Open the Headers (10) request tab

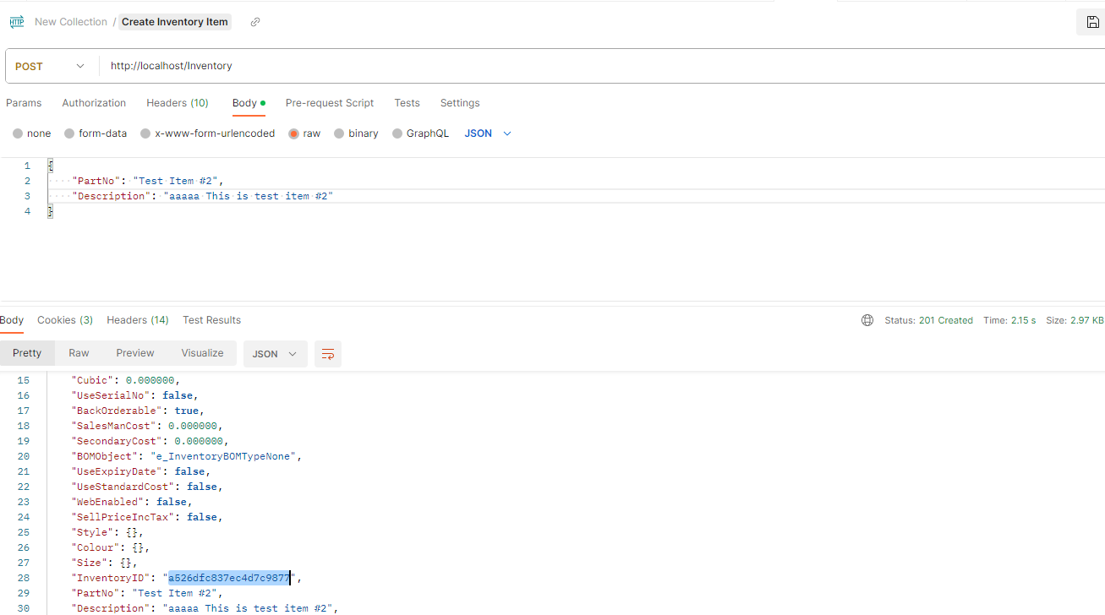point(177,103)
